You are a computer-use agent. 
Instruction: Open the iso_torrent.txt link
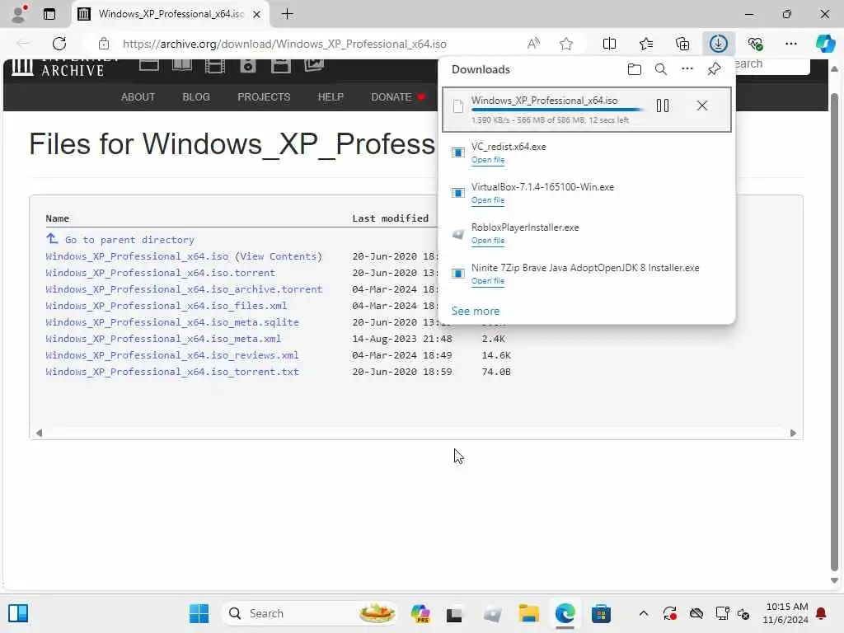pyautogui.click(x=172, y=372)
